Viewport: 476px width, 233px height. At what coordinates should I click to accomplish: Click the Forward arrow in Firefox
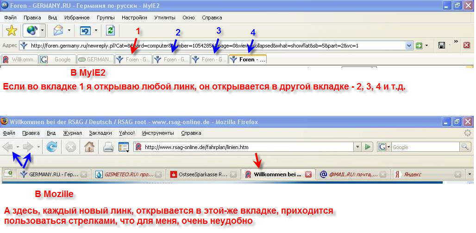[x=28, y=147]
